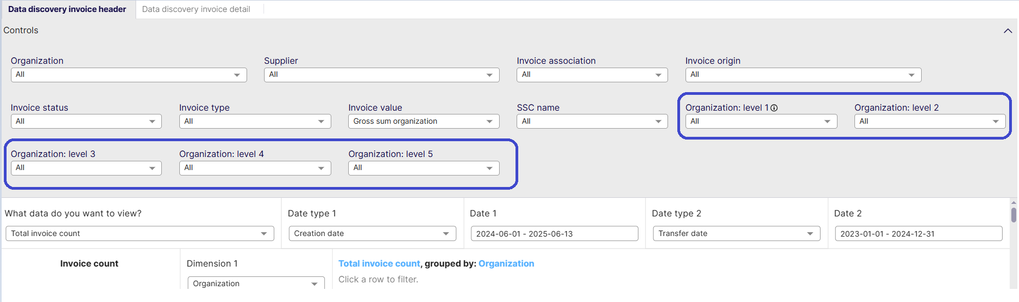
Task: Open the Date type 2 Transfer date dropdown
Action: pos(736,234)
